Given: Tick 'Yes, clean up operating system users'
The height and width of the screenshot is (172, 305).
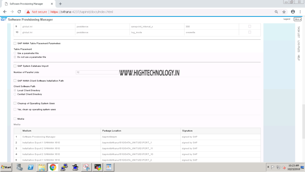Looking at the screenshot, I should [x=15, y=109].
